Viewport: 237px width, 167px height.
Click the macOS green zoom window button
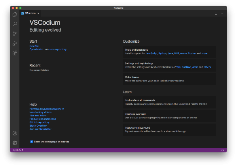click(x=21, y=8)
